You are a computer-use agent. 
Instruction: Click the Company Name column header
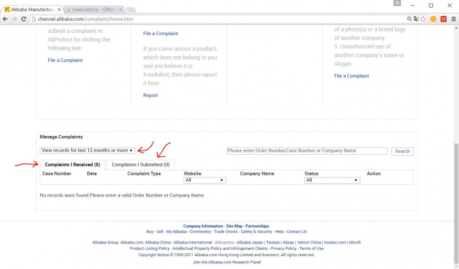(x=257, y=174)
